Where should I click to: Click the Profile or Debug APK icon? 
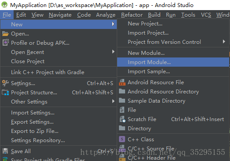[x=6, y=43]
